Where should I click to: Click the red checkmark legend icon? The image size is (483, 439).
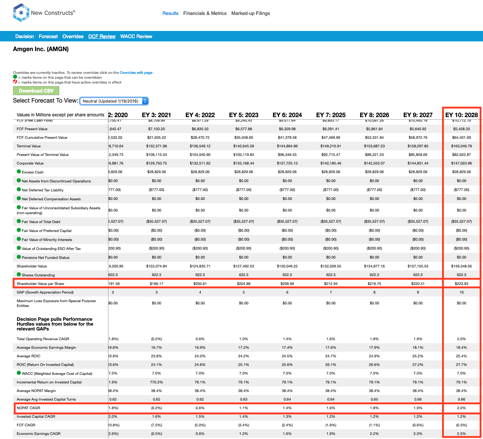click(15, 82)
